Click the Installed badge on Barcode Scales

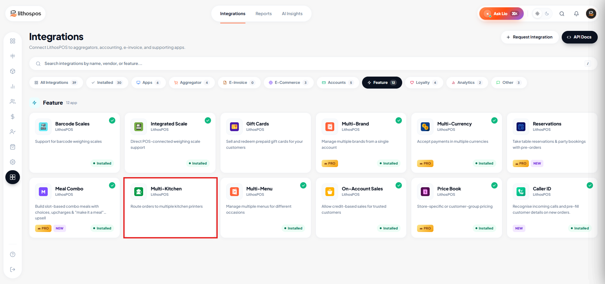click(x=102, y=163)
